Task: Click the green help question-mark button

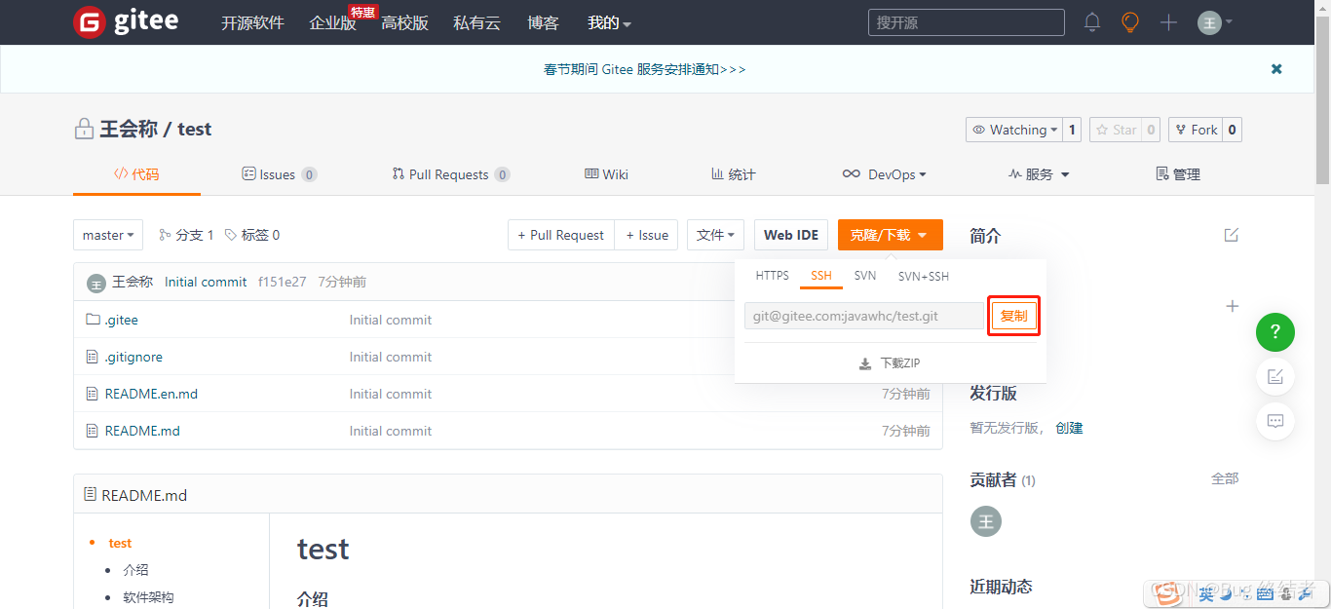Action: click(1275, 332)
